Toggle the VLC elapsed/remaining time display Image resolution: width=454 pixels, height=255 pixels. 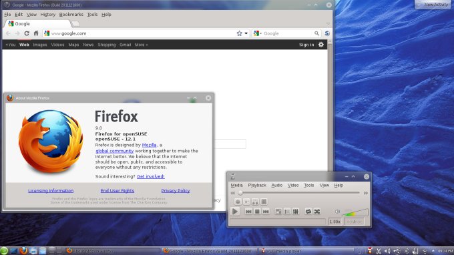[354, 222]
